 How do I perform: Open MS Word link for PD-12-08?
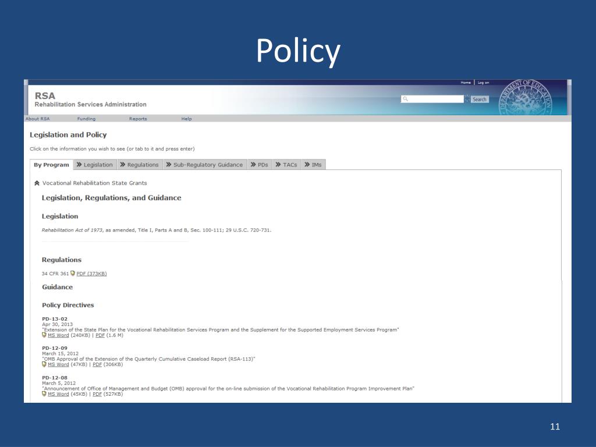click(58, 394)
